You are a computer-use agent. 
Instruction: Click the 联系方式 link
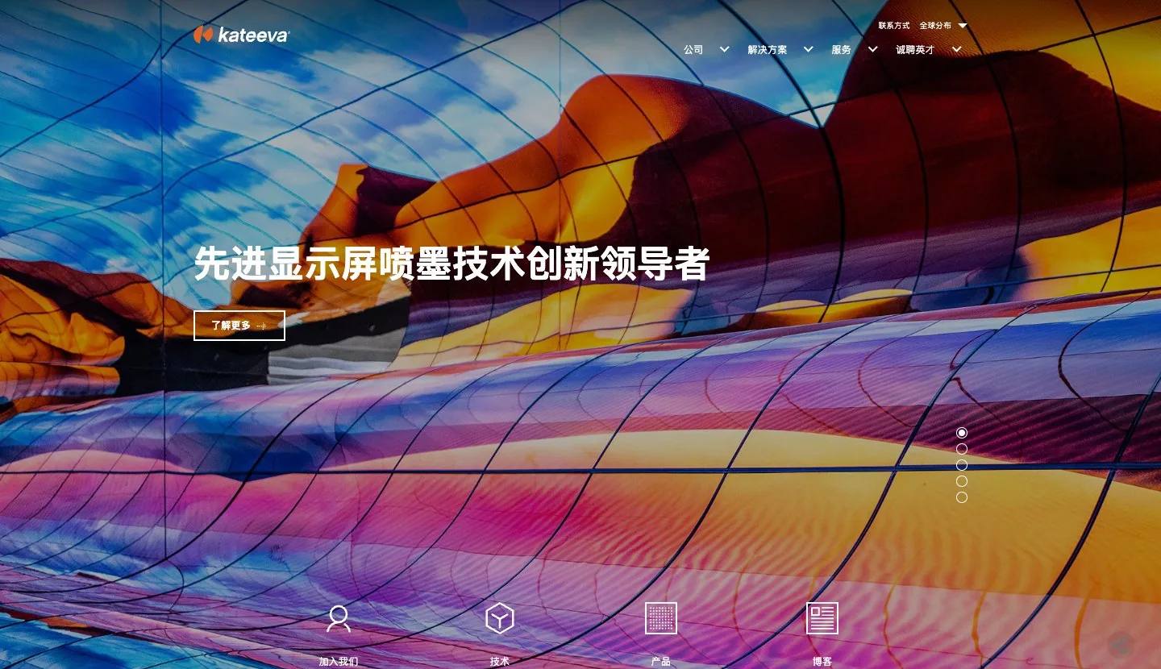(894, 26)
